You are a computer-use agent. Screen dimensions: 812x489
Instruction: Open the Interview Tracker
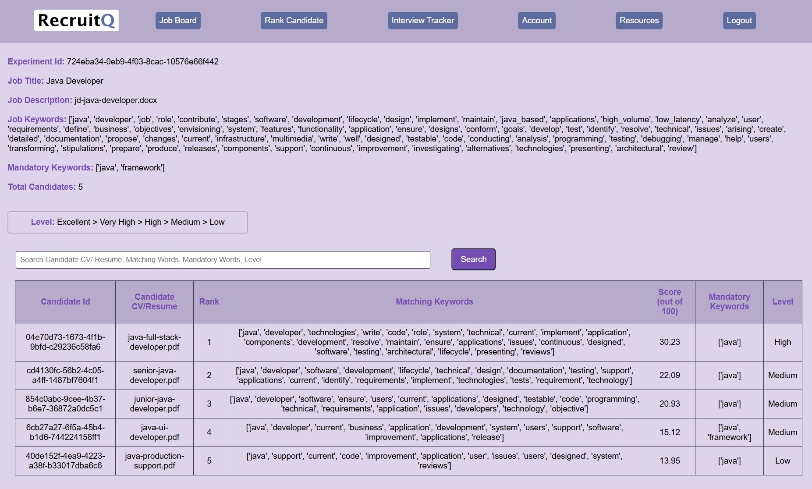point(422,20)
